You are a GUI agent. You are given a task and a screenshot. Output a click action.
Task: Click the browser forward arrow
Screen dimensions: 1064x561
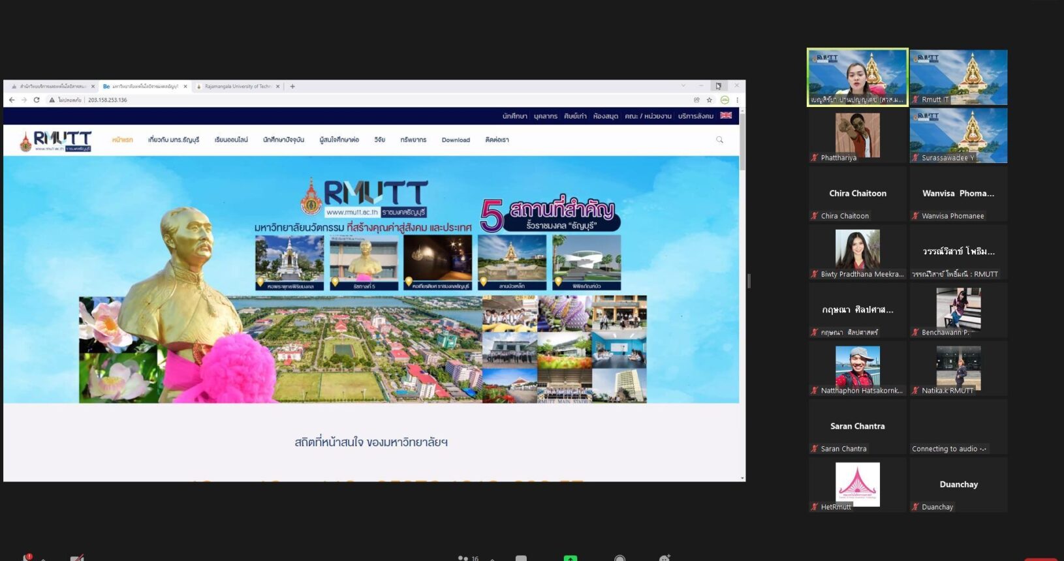pos(24,100)
